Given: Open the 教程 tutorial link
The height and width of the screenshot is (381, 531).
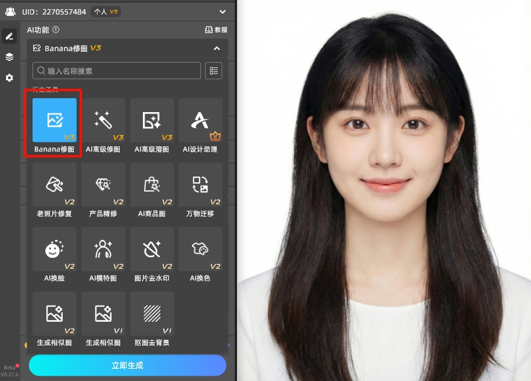Looking at the screenshot, I should point(216,29).
